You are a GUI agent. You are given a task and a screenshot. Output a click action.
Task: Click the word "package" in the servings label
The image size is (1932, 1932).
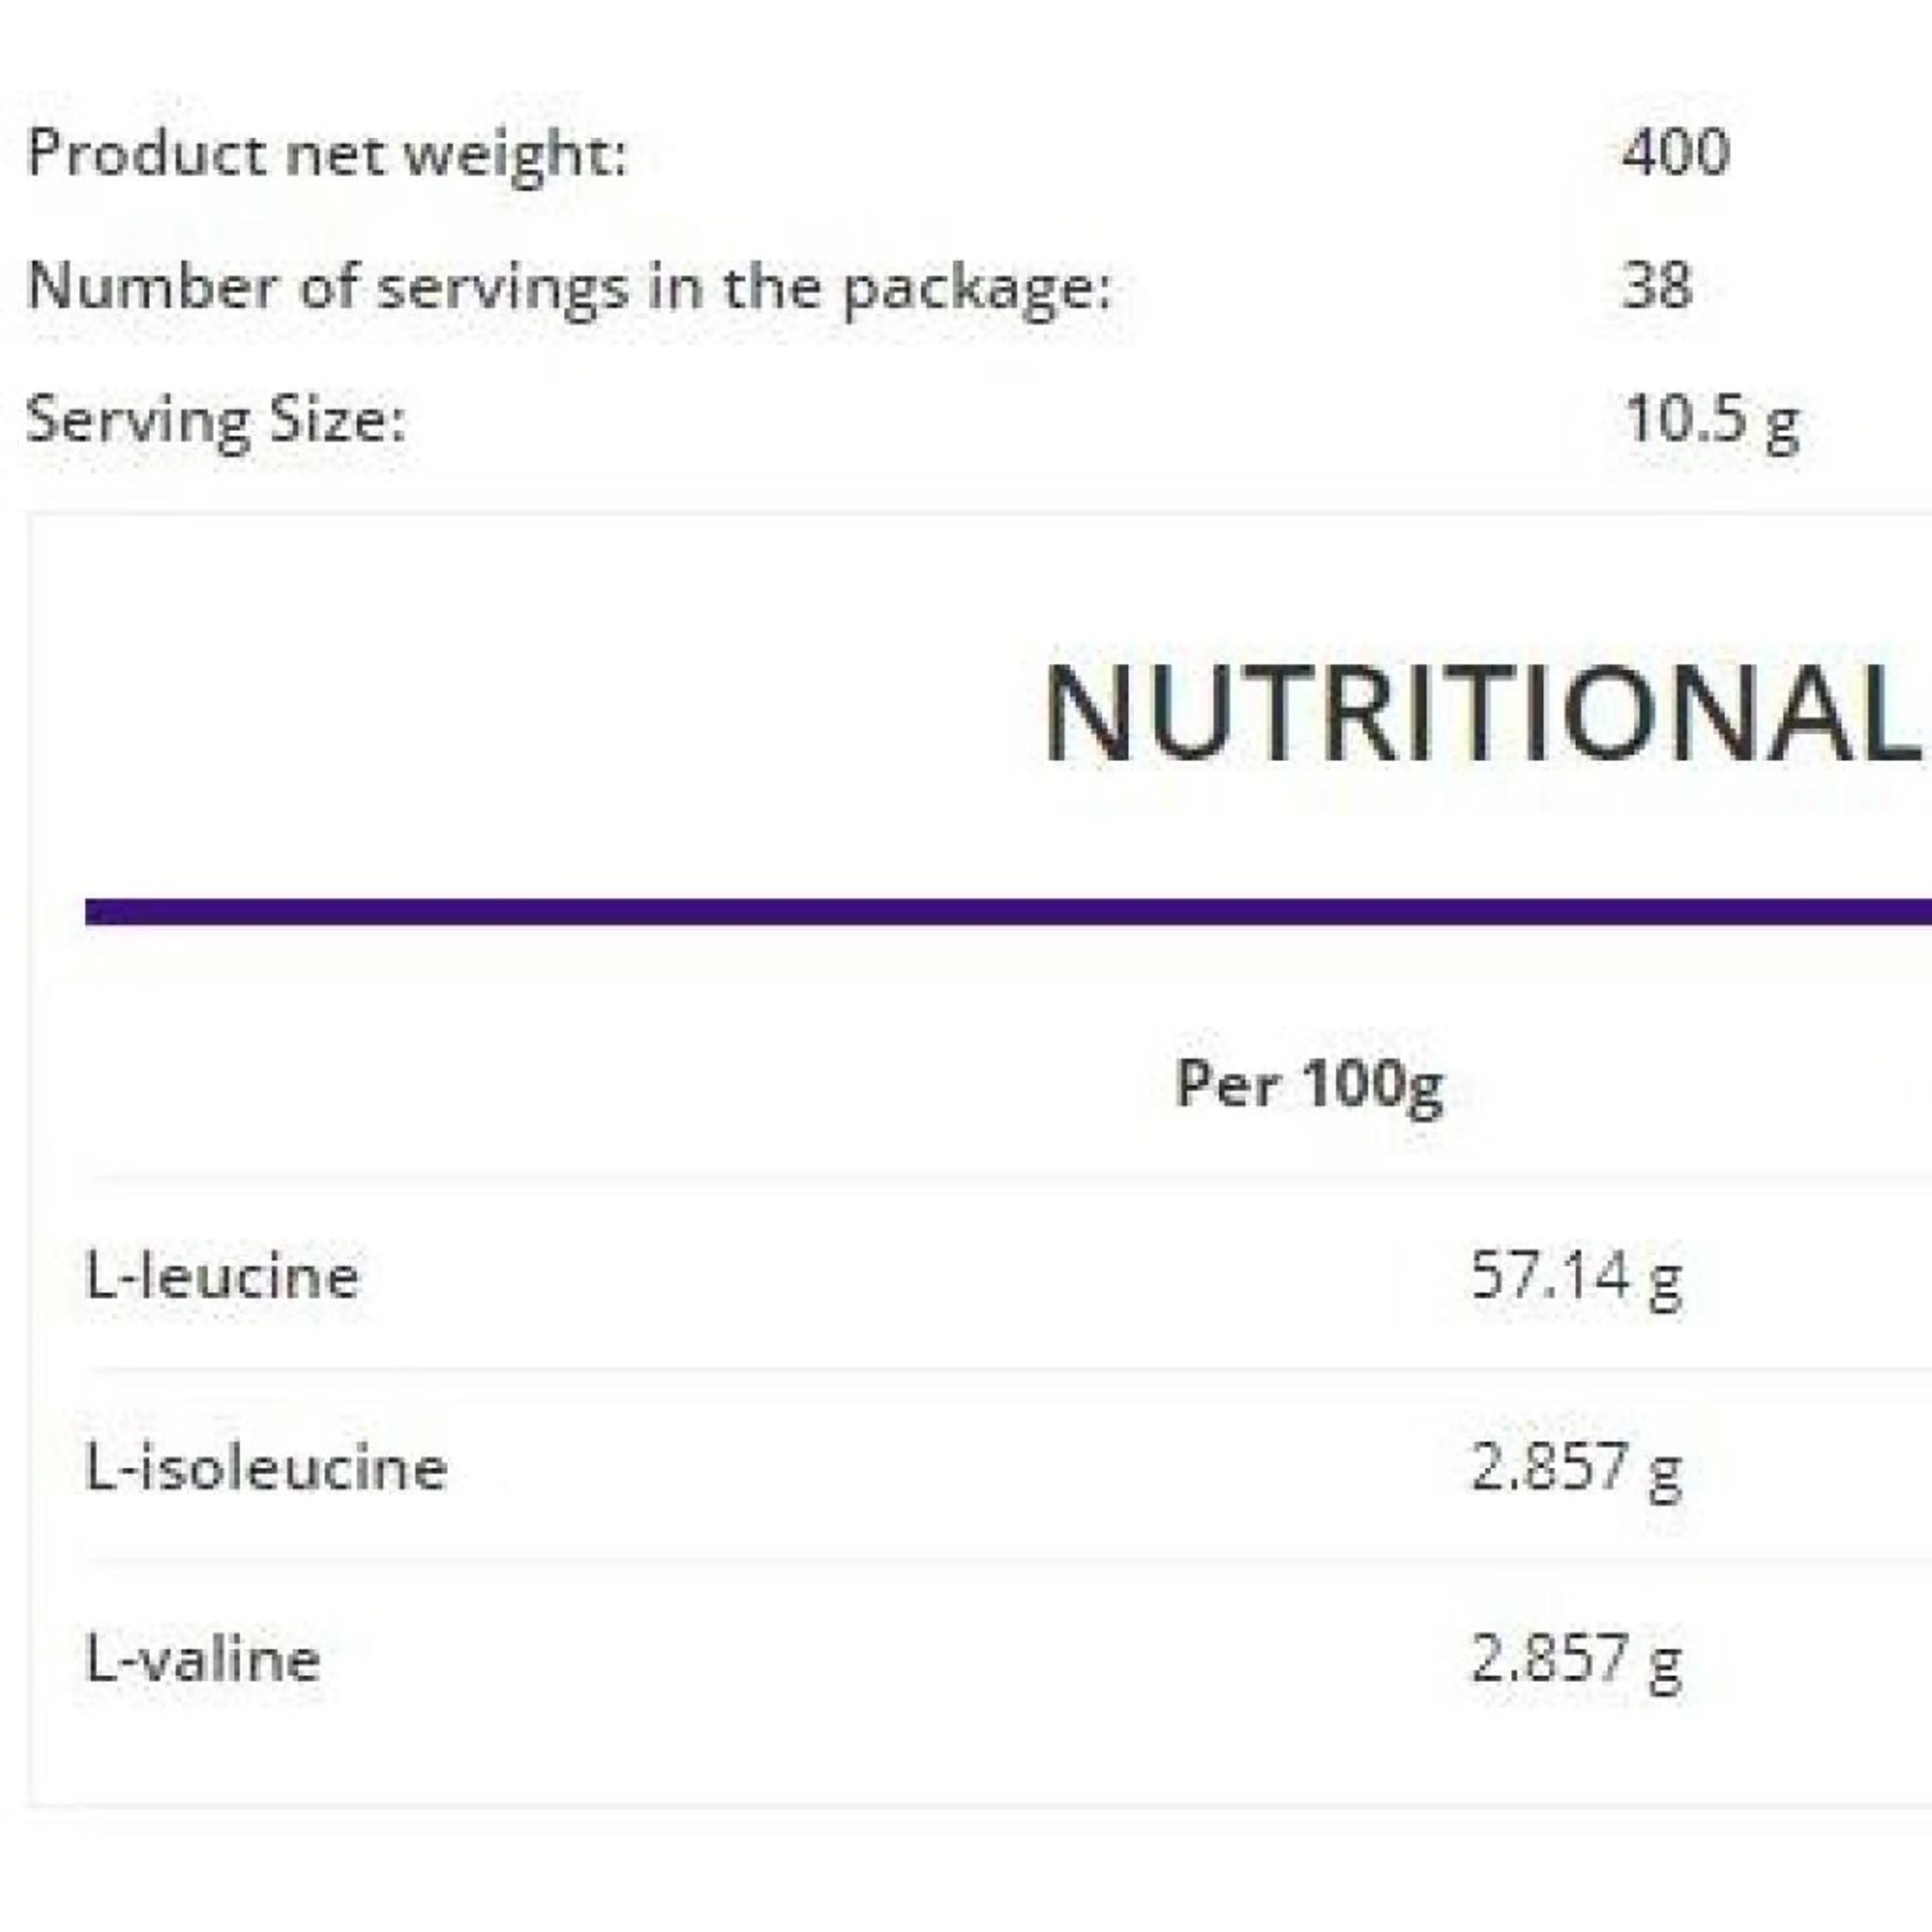(x=975, y=290)
